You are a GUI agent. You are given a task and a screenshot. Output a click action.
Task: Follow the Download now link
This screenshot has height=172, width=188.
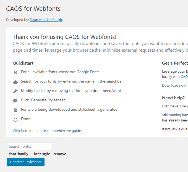pyautogui.click(x=174, y=85)
